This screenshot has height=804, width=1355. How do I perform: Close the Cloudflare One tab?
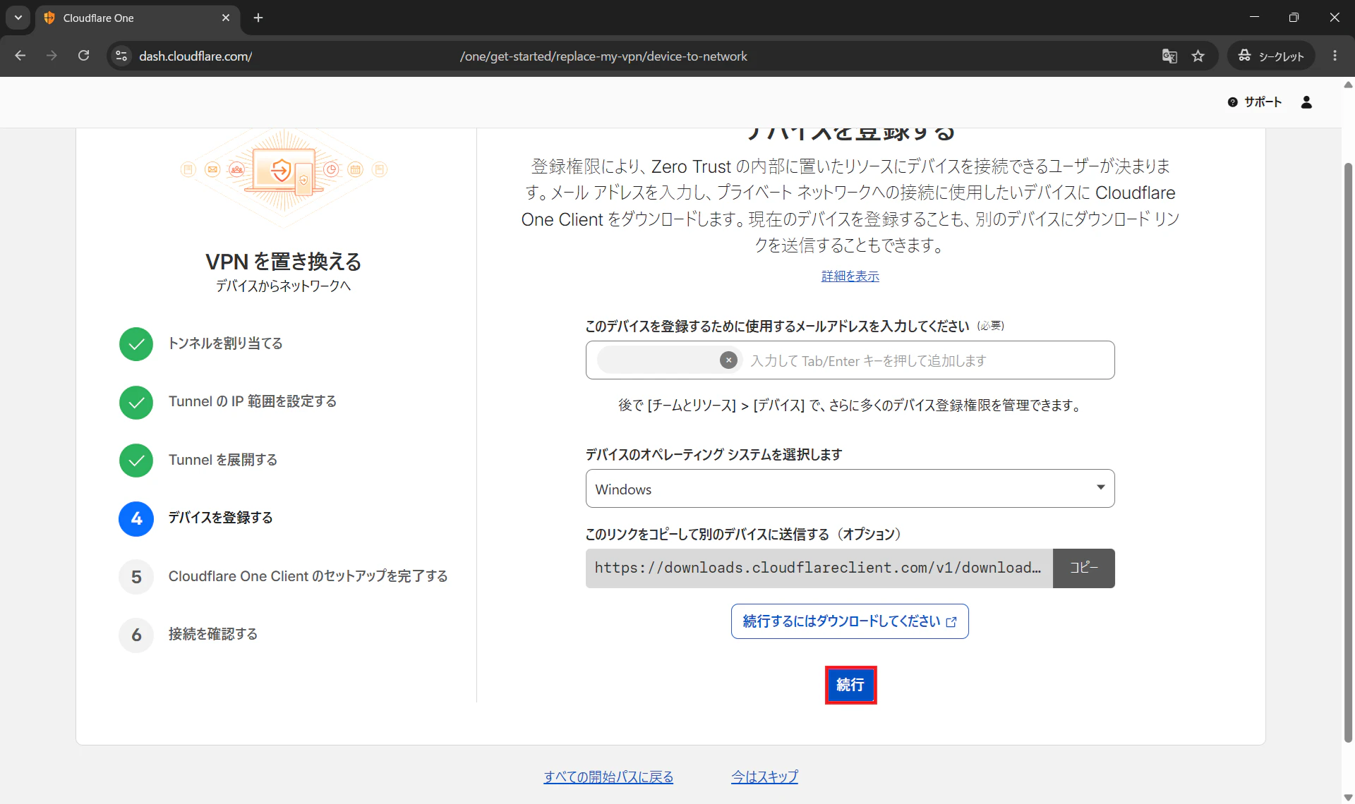pos(226,18)
